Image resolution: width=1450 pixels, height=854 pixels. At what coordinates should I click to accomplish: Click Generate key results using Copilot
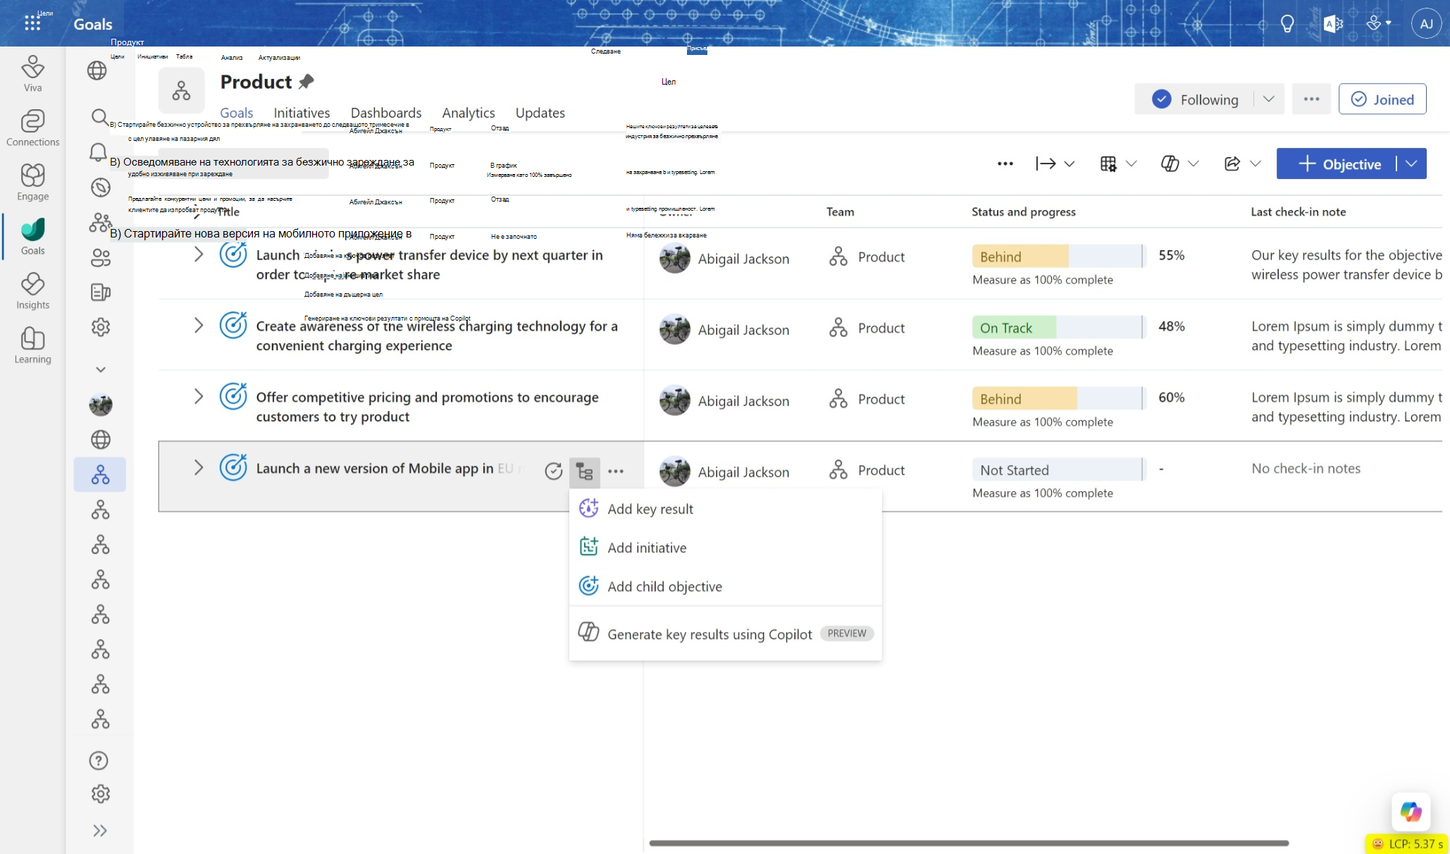point(709,632)
